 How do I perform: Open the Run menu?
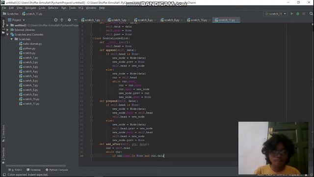(64, 8)
